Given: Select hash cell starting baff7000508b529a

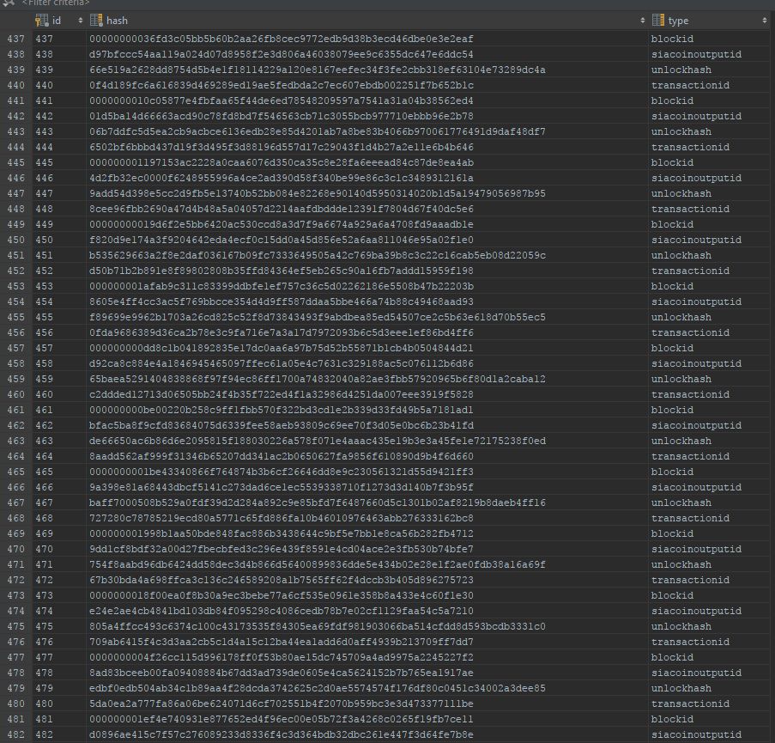Looking at the screenshot, I should coord(367,502).
